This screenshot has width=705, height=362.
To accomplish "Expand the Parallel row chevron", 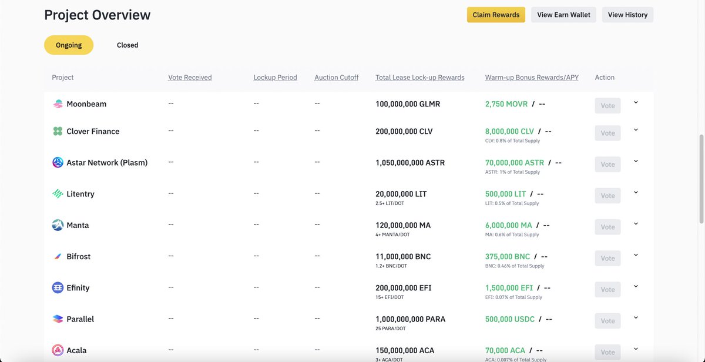I will coord(636,317).
